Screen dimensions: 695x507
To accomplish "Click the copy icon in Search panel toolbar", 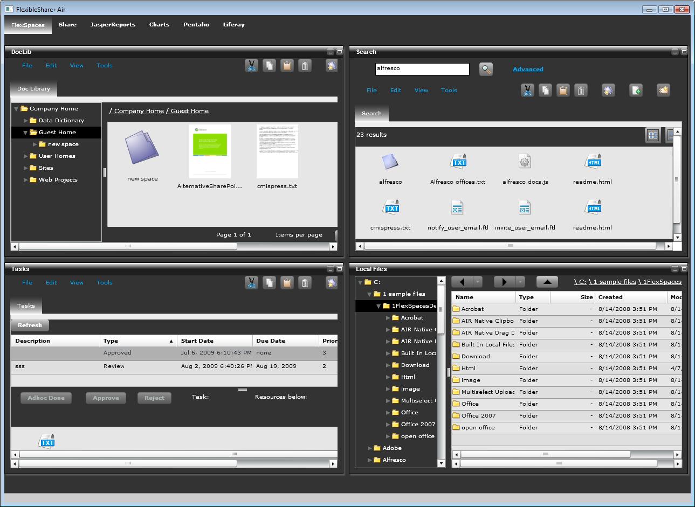I will 545,91.
